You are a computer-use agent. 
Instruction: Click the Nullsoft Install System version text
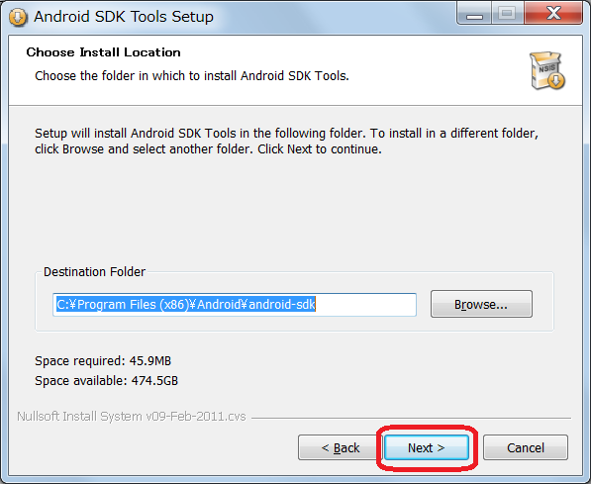coord(131,416)
